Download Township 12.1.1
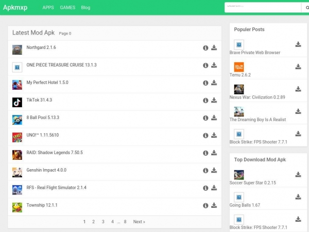 pyautogui.click(x=214, y=206)
